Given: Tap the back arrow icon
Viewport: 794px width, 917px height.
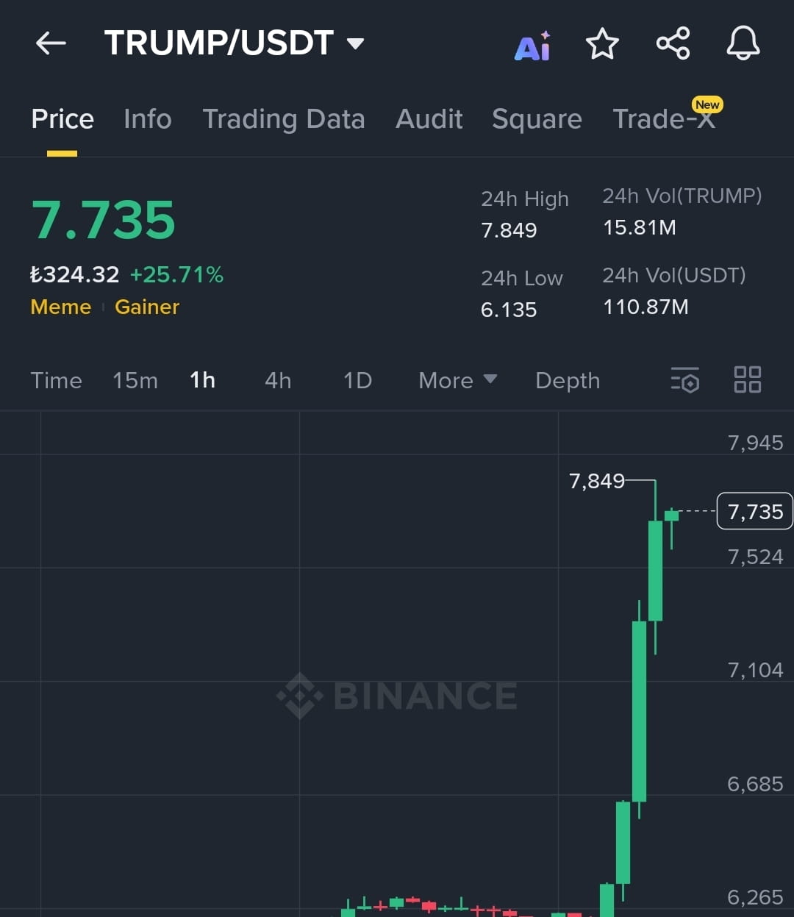Looking at the screenshot, I should [51, 43].
